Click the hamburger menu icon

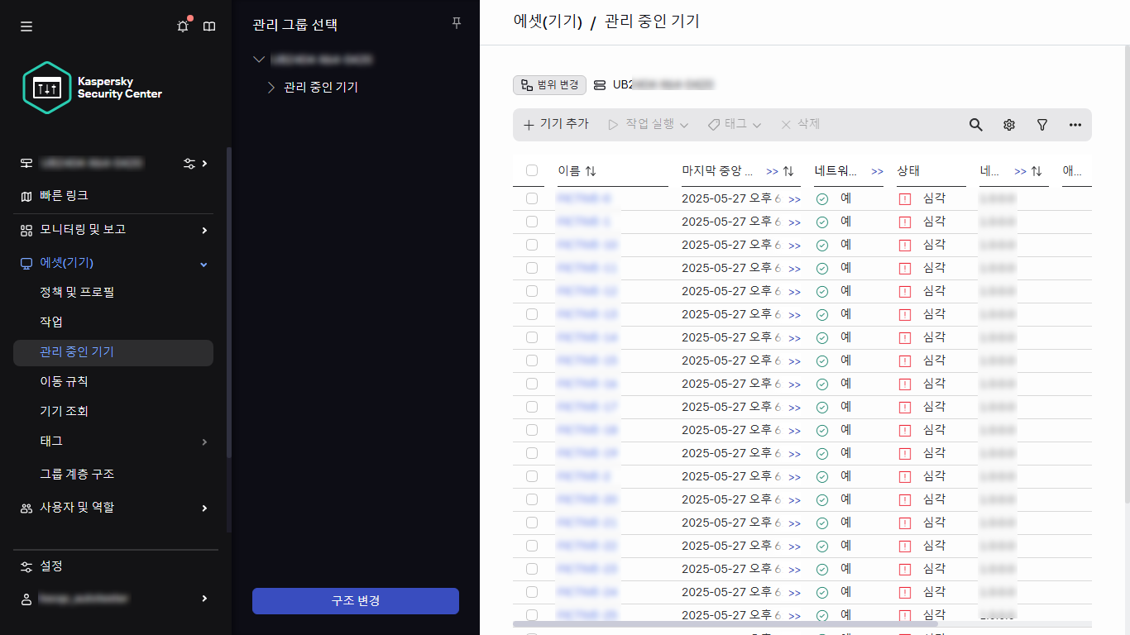pyautogui.click(x=26, y=26)
